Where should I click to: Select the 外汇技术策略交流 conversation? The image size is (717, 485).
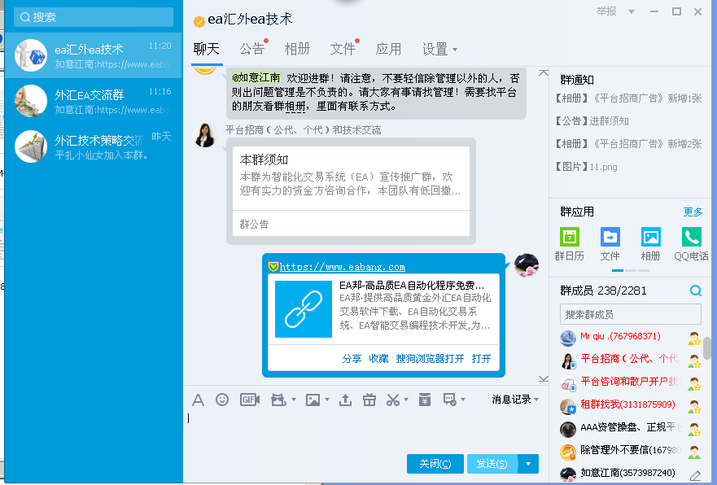click(94, 146)
